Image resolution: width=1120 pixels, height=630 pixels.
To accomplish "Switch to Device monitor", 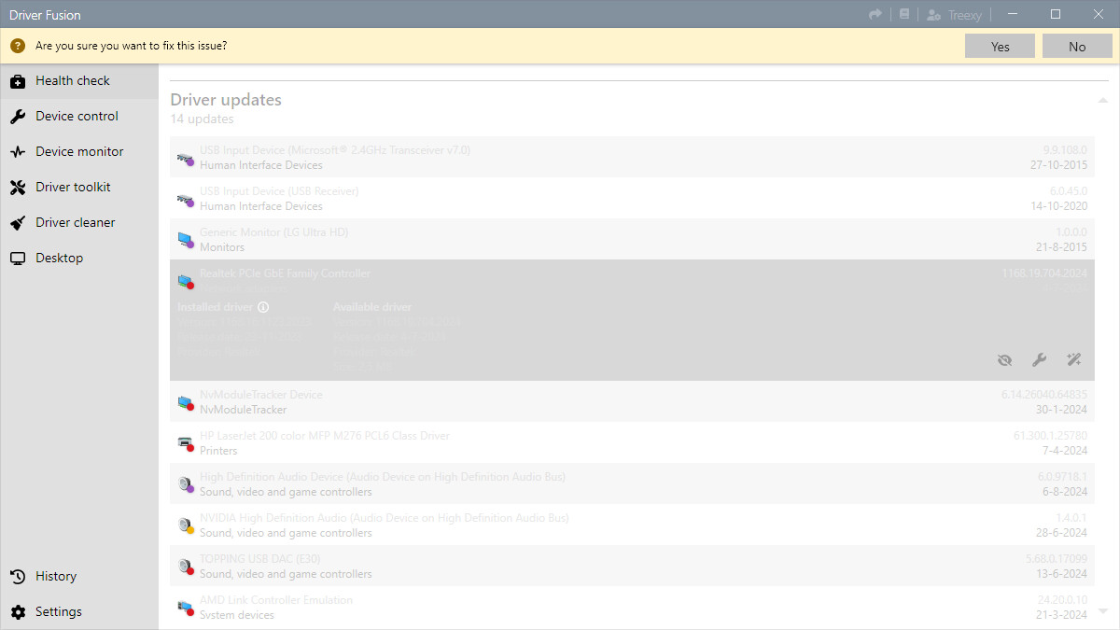I will (x=78, y=152).
